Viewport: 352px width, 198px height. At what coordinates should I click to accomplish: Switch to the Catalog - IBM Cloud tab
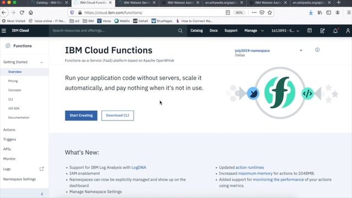pyautogui.click(x=49, y=3)
